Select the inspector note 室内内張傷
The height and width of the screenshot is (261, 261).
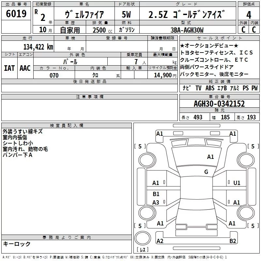click(15, 137)
